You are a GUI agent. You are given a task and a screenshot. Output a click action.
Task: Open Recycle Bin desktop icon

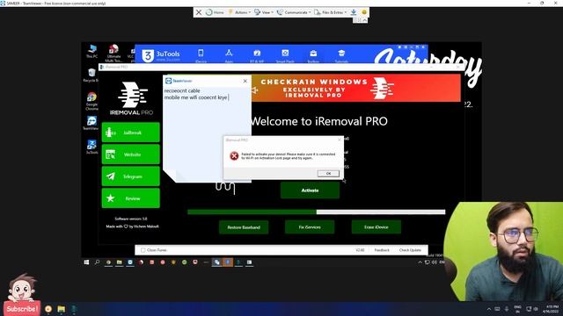click(x=91, y=75)
